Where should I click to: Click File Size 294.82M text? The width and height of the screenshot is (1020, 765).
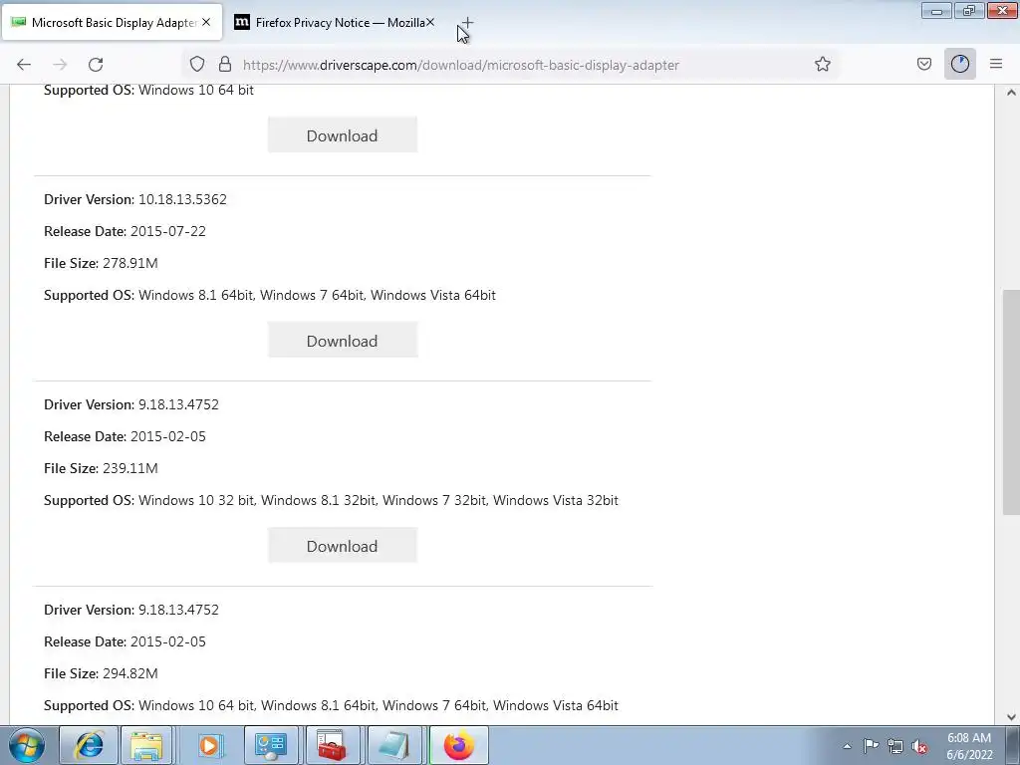coord(101,673)
